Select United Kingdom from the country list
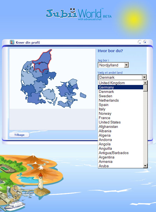156x212 pixels. pos(120,83)
